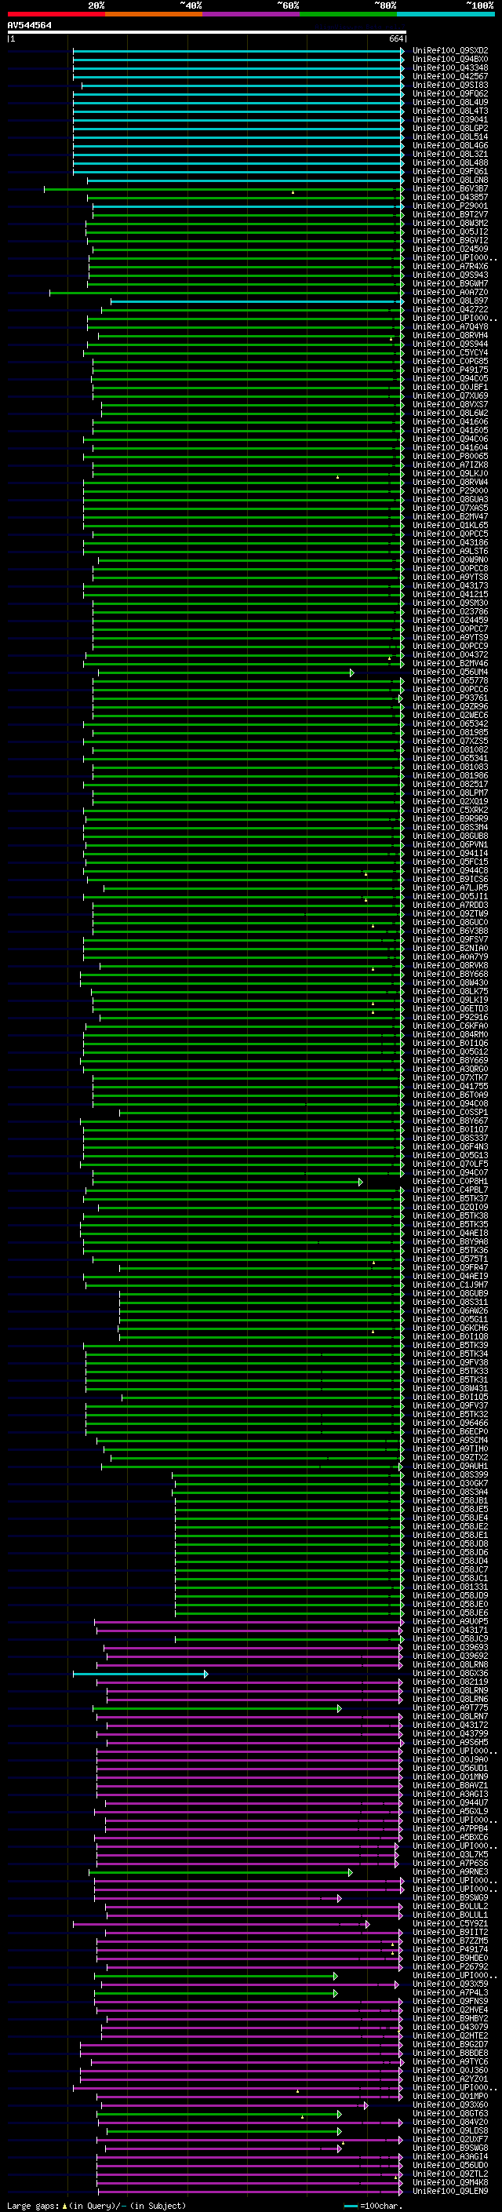Open hit UniRef100_Q9SXD2

click(450, 51)
